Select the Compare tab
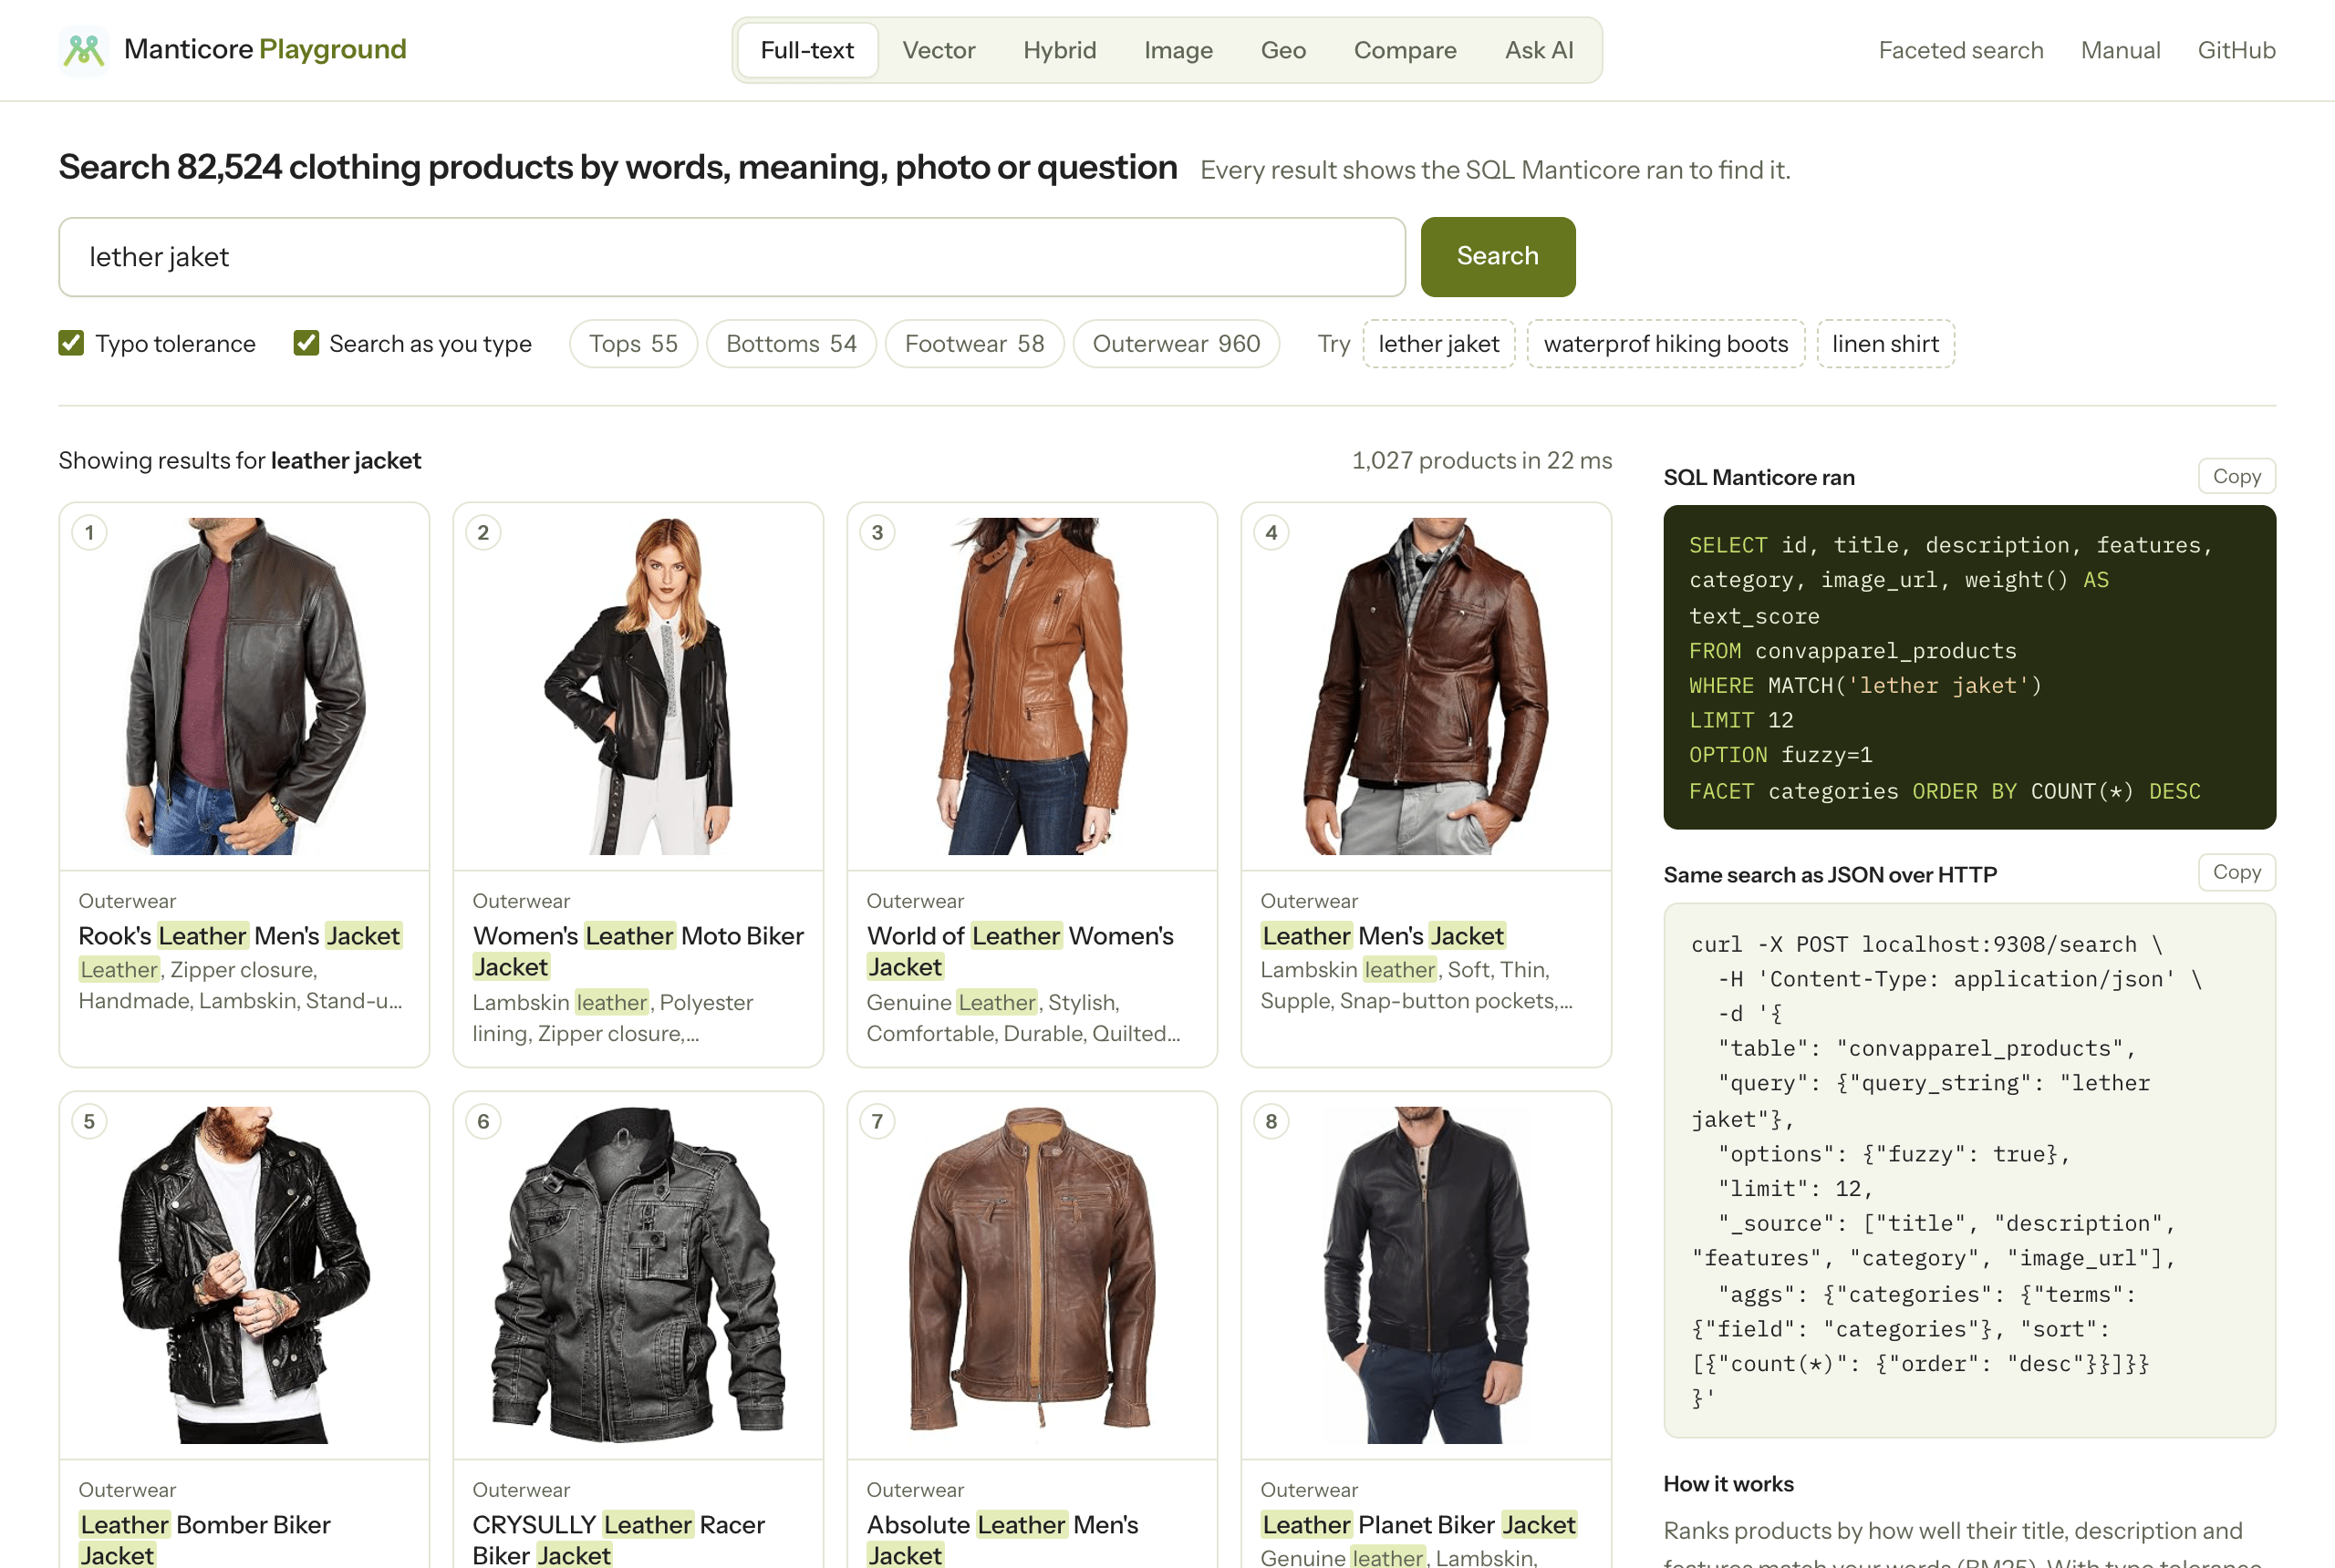2335x1568 pixels. pyautogui.click(x=1405, y=50)
